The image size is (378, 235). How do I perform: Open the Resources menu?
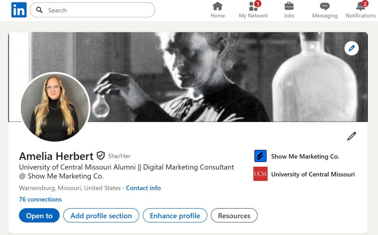pos(234,215)
